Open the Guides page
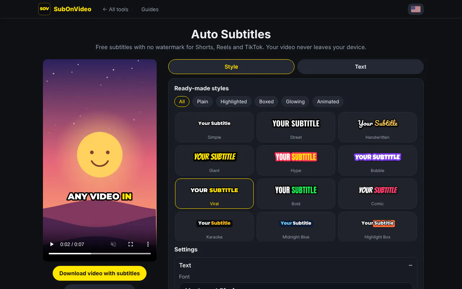Screen dimensions: 462x289 pyautogui.click(x=150, y=9)
